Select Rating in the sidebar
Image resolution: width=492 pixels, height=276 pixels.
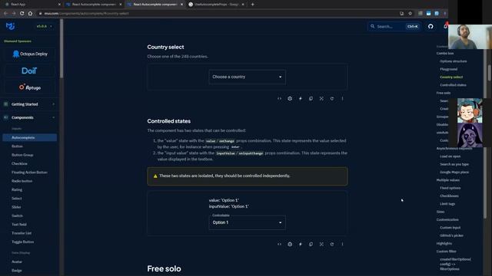click(17, 189)
